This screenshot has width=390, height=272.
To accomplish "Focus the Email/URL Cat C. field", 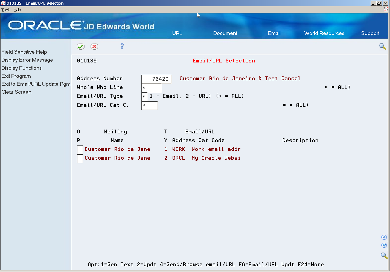I will tap(150, 105).
